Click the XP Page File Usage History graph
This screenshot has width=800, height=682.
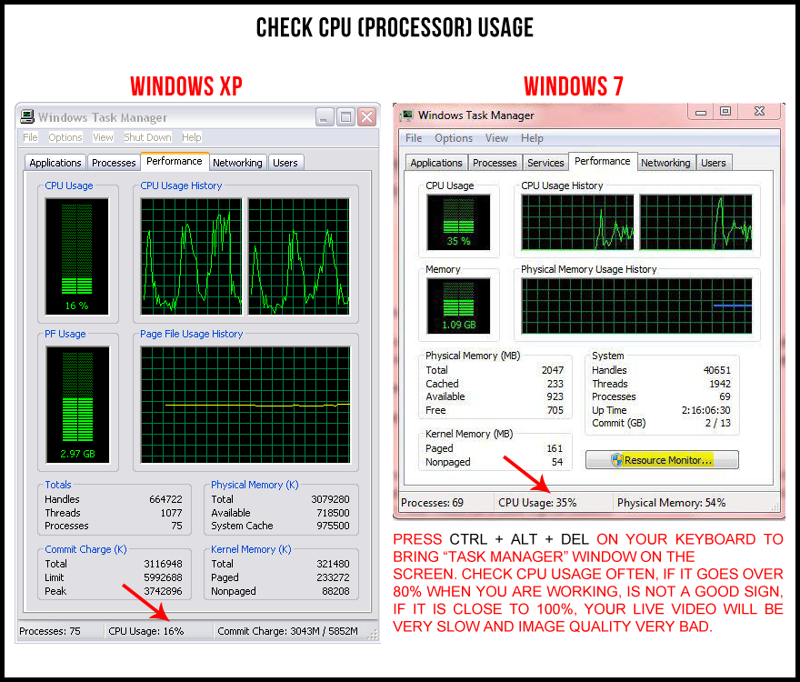click(x=245, y=405)
